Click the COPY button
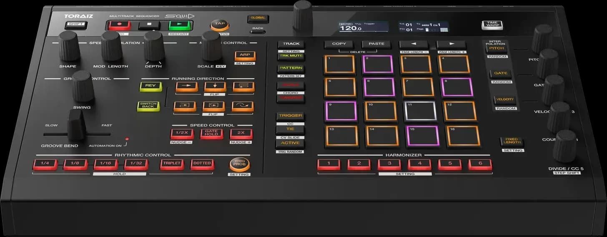607x237 pixels. (x=339, y=44)
